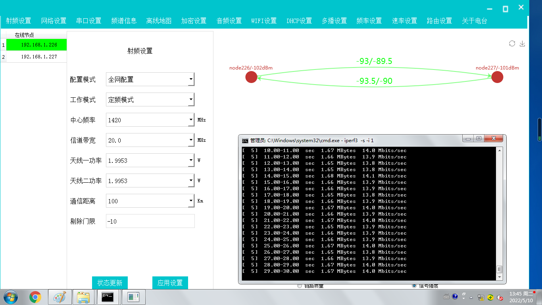The image size is (542, 305).
Task: Go to the WIFI设置 tab
Action: pyautogui.click(x=264, y=21)
